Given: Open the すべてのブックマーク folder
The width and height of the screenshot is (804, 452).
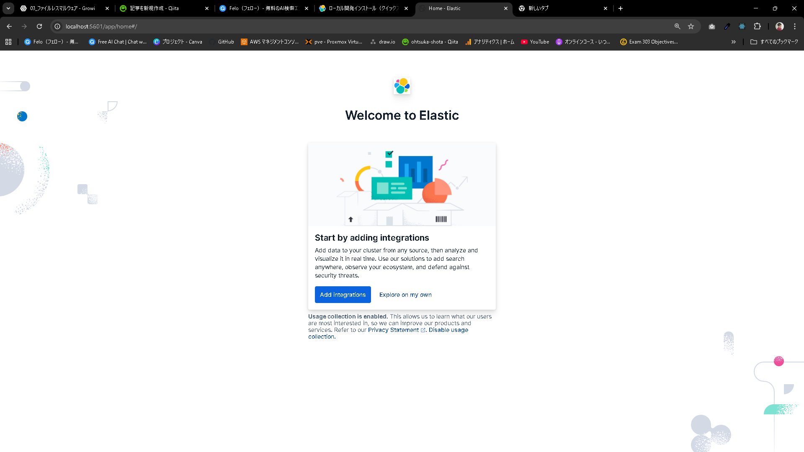Looking at the screenshot, I should point(774,42).
